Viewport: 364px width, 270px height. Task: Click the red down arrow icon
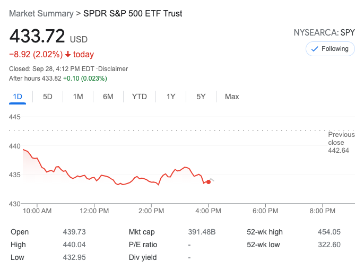coord(68,54)
